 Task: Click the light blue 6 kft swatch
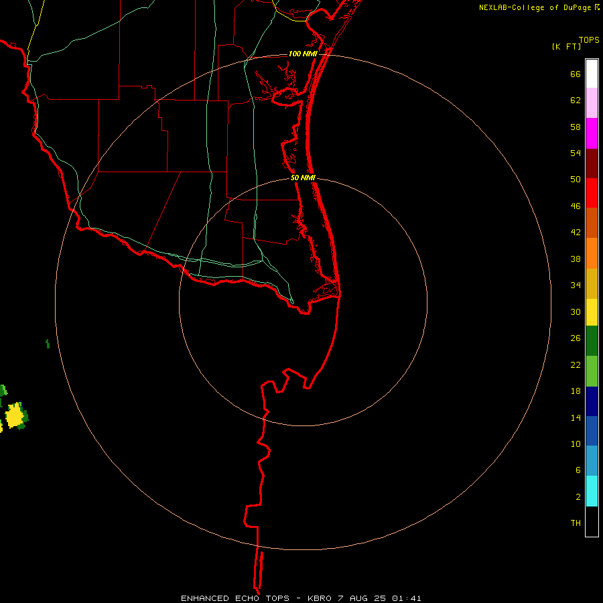pyautogui.click(x=592, y=461)
